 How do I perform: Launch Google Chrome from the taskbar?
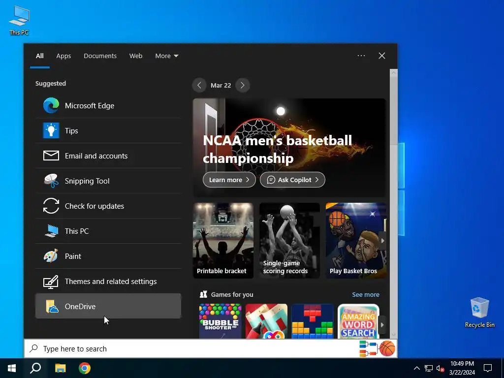coord(85,368)
